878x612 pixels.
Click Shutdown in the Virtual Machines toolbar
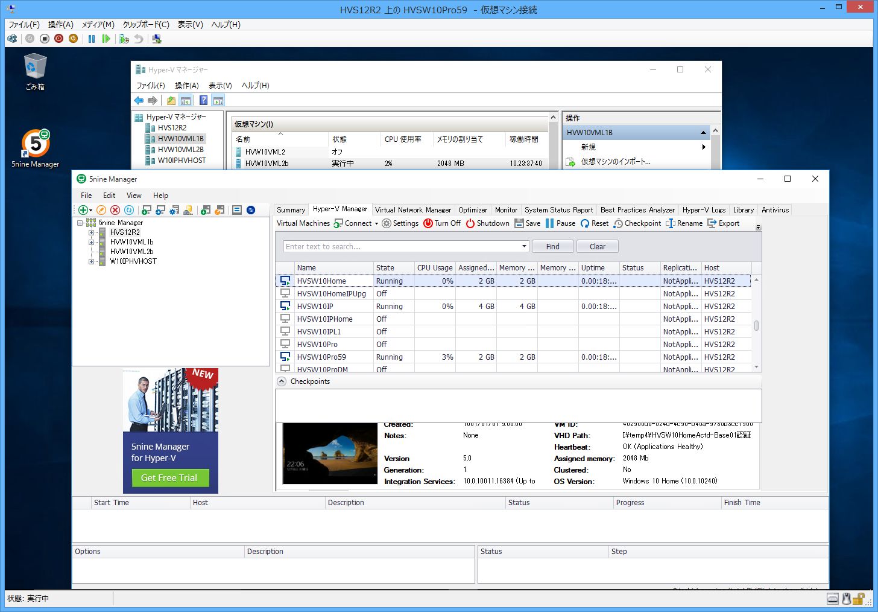point(487,223)
